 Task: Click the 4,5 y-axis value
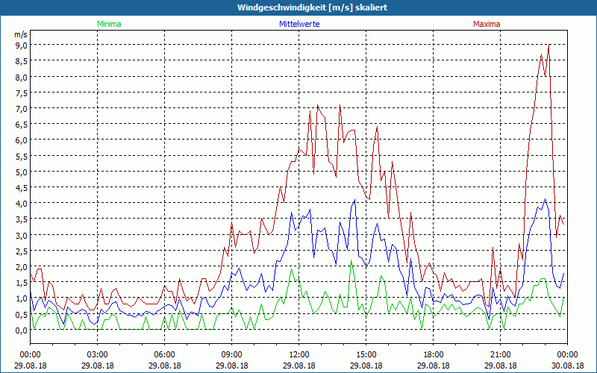pyautogui.click(x=21, y=188)
